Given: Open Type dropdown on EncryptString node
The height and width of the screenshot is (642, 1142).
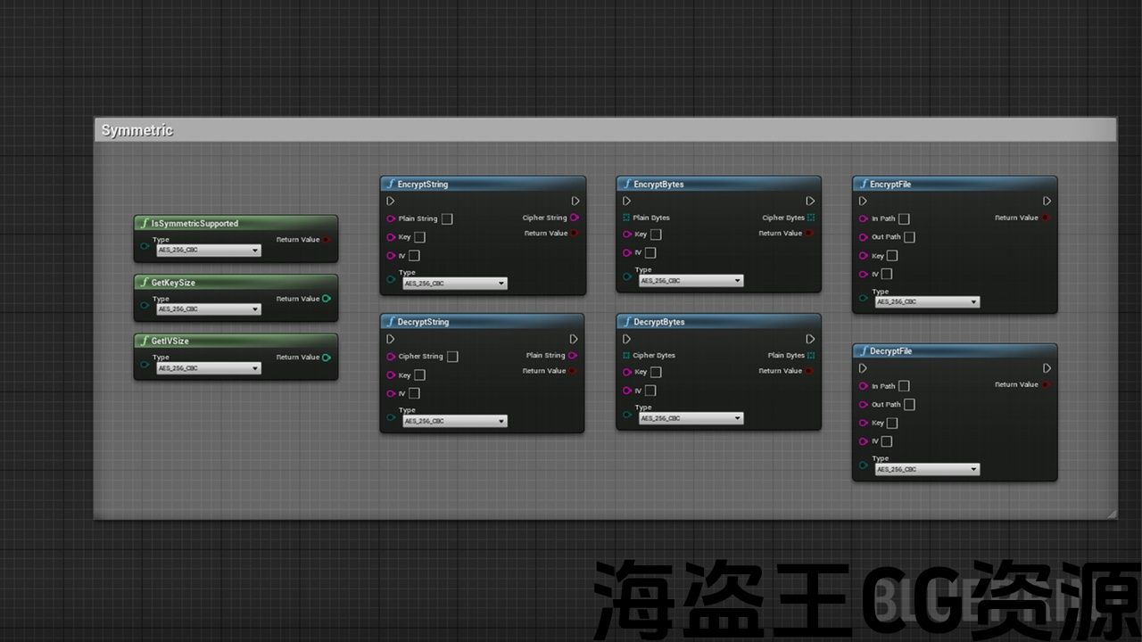Looking at the screenshot, I should pos(455,284).
